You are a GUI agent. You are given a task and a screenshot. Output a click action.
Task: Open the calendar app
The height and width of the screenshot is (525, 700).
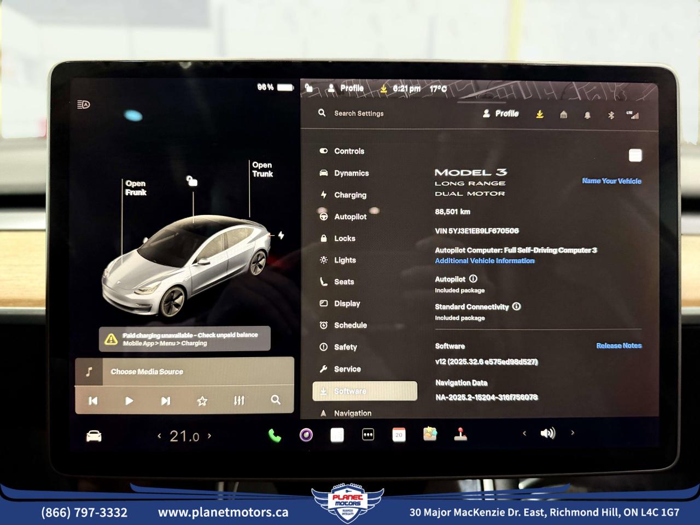(x=399, y=435)
